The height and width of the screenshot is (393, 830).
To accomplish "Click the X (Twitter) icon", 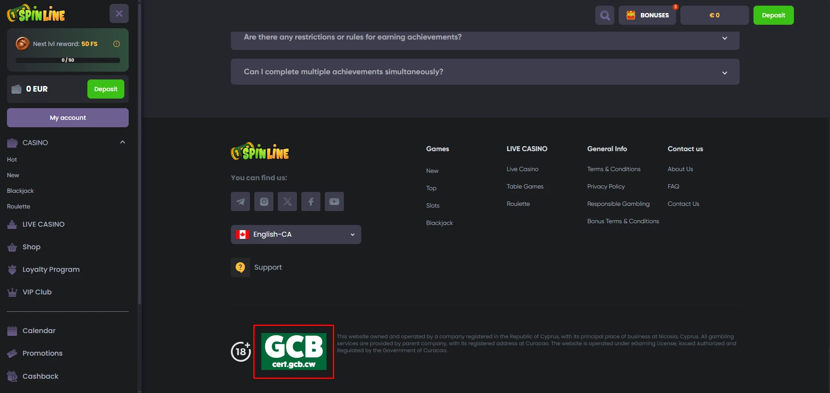I will 287,201.
